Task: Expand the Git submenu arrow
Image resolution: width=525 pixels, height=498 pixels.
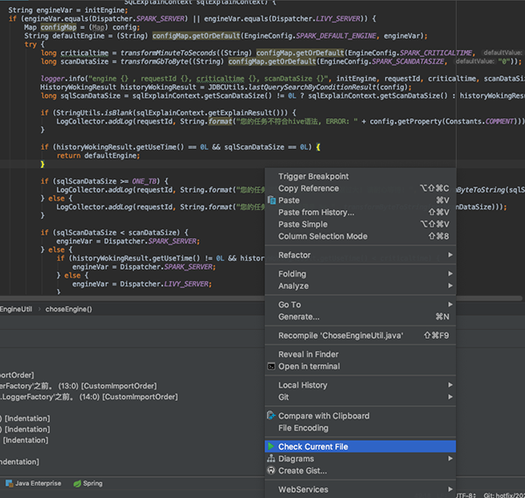Action: click(x=451, y=396)
